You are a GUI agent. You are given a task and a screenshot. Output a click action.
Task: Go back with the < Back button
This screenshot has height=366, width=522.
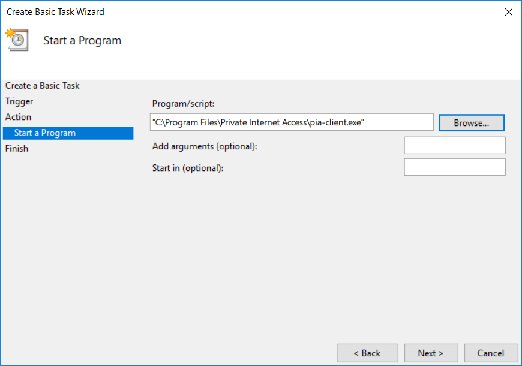(x=367, y=353)
